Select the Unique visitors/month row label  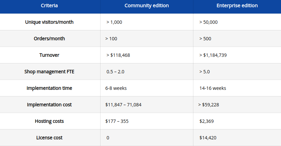[49, 22]
